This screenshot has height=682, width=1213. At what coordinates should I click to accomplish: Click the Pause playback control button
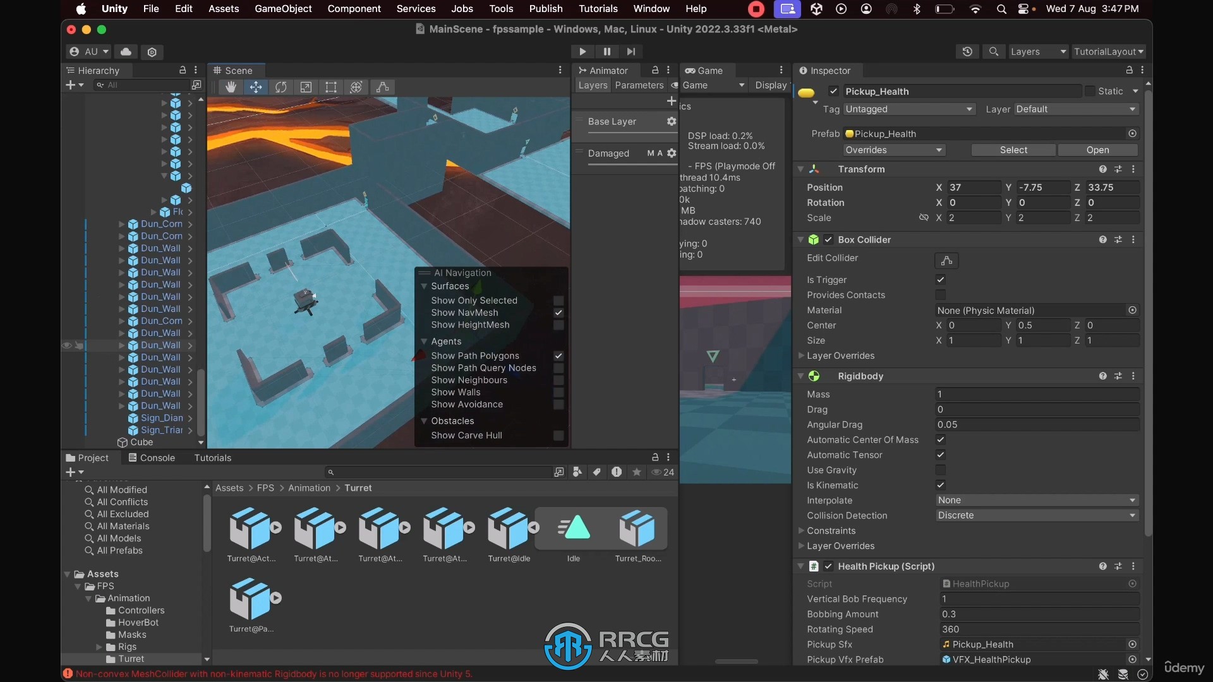click(x=606, y=51)
